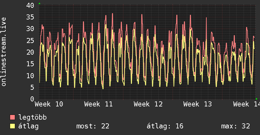Click the y-axis value 30
Screen dimensions: 260x135
[30, 29]
